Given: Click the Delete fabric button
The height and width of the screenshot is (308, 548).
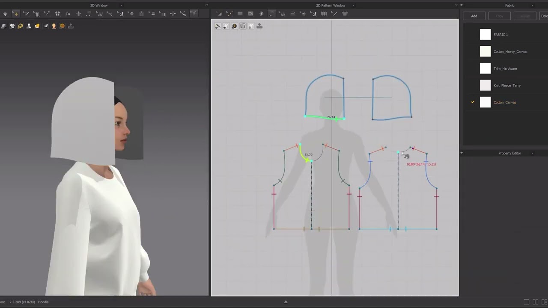Looking at the screenshot, I should pyautogui.click(x=544, y=16).
